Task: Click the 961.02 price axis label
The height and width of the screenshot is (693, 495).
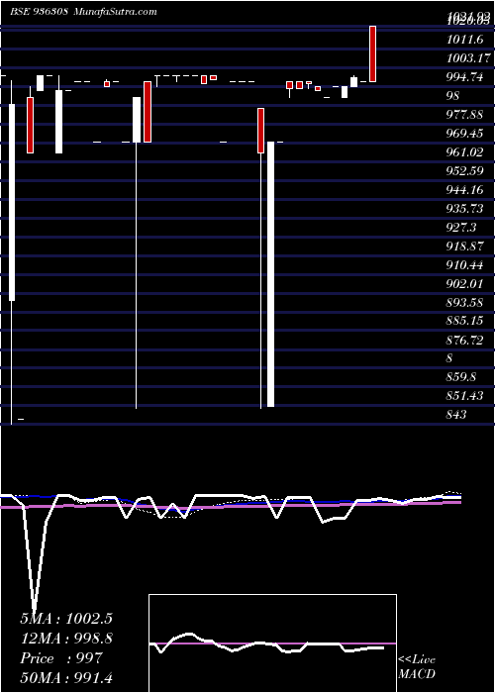Action: coord(464,152)
